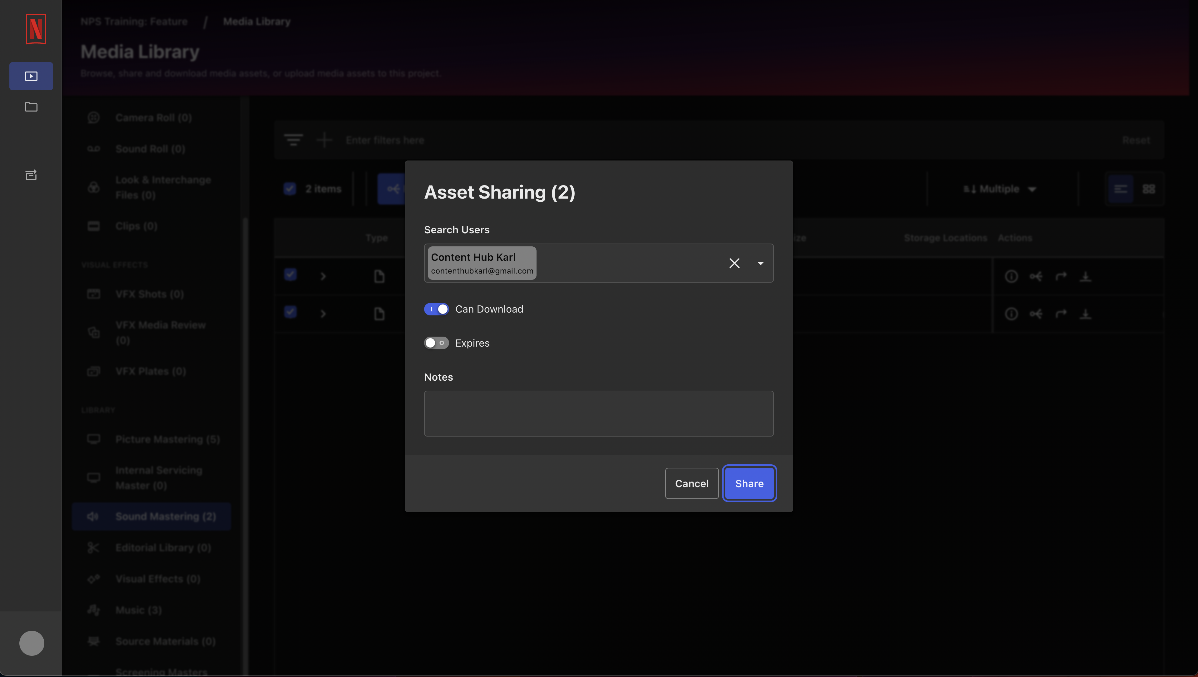
Task: Click the filter lines icon
Action: pos(294,140)
